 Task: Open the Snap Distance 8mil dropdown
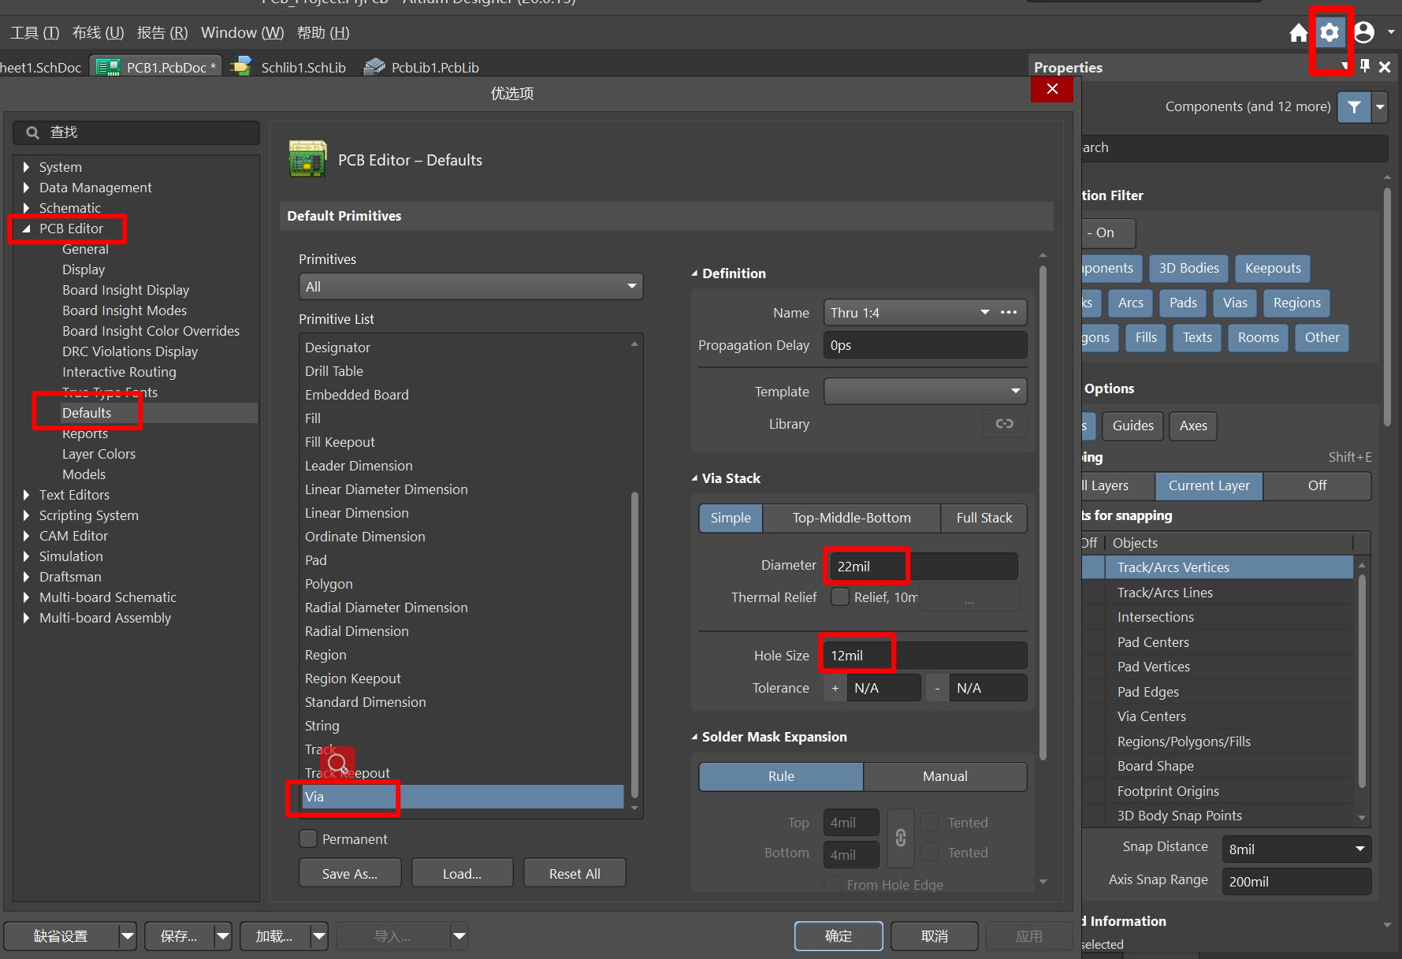point(1296,849)
